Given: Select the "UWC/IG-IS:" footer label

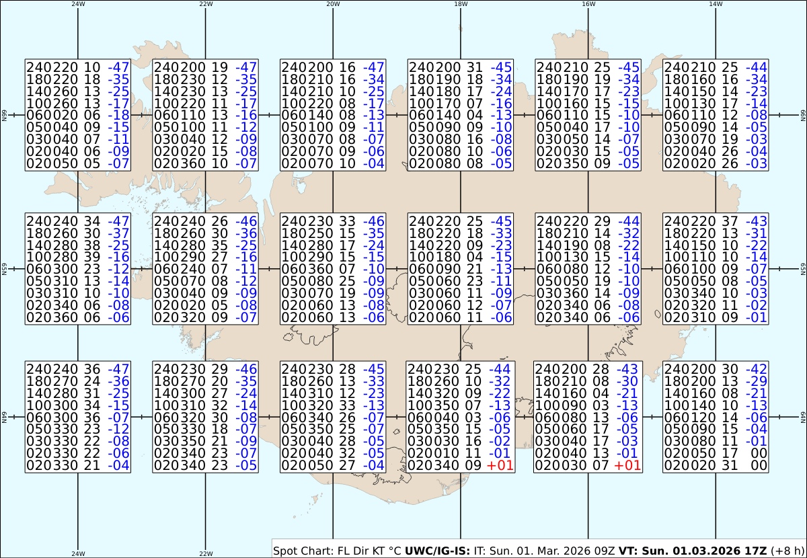Looking at the screenshot, I should coord(438,550).
